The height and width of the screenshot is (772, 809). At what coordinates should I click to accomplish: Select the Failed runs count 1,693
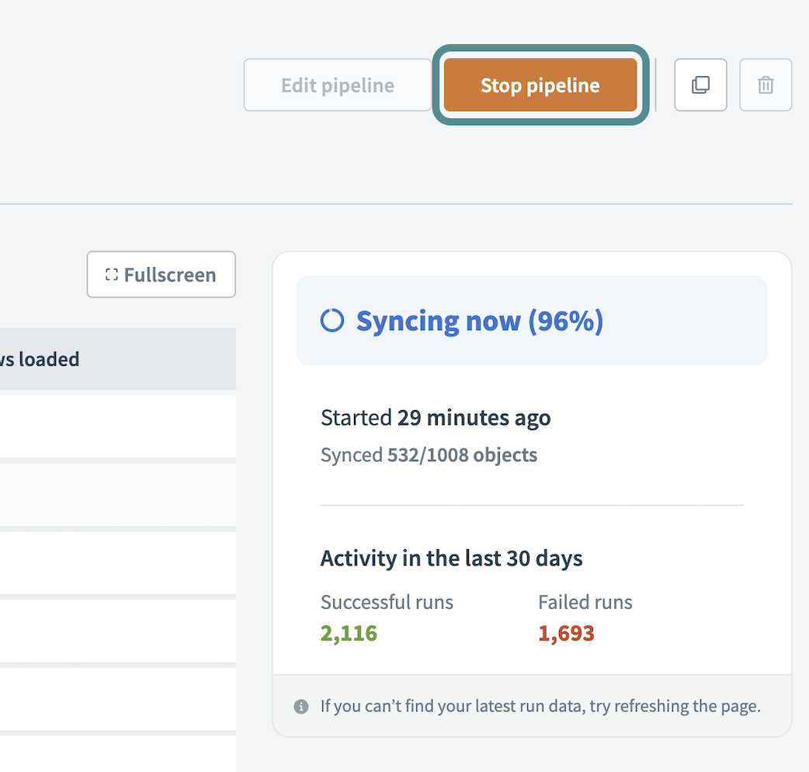click(566, 632)
